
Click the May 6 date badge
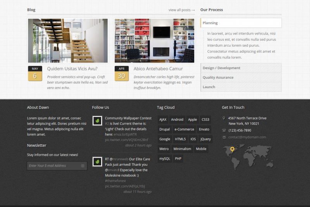coord(35,73)
